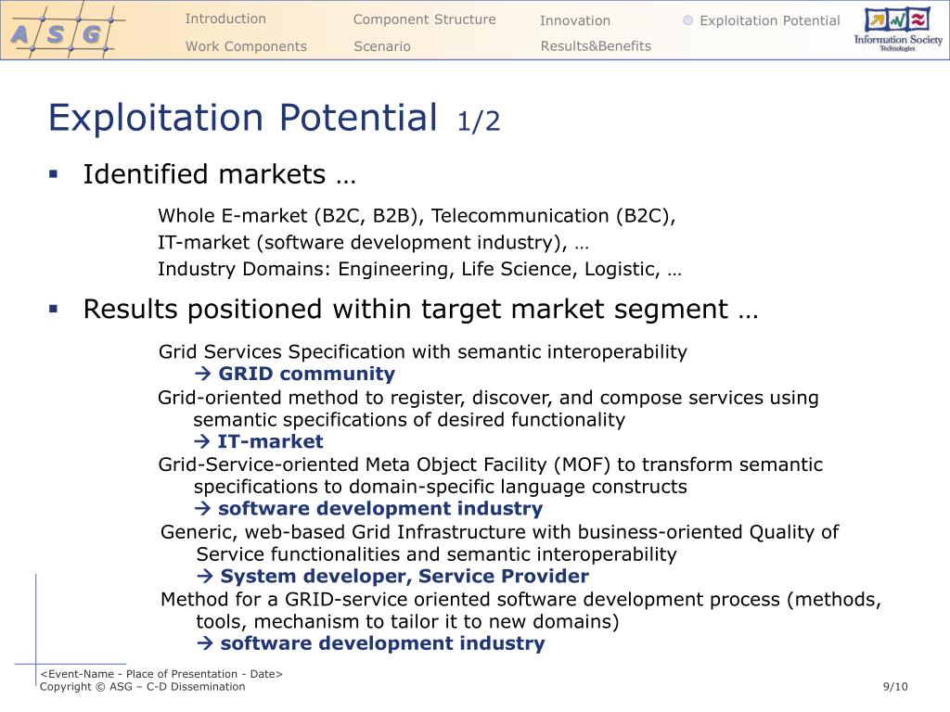Click 'tools, mechanism to tailor it to new domains)'
This screenshot has width=950, height=712.
tap(408, 622)
